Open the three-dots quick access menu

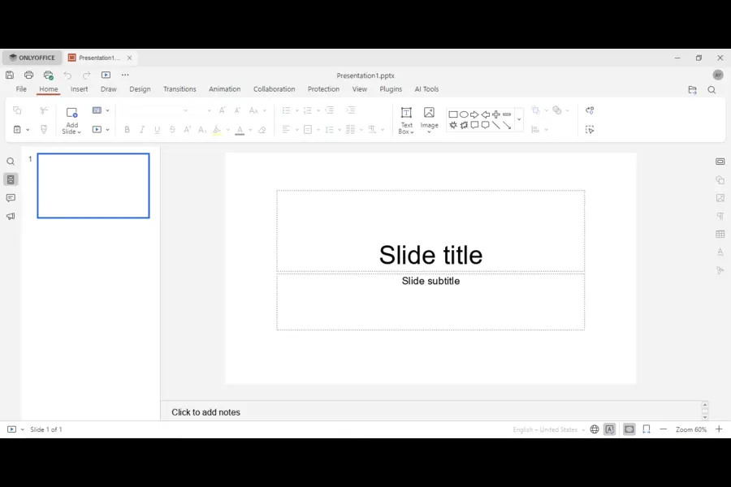coord(125,75)
